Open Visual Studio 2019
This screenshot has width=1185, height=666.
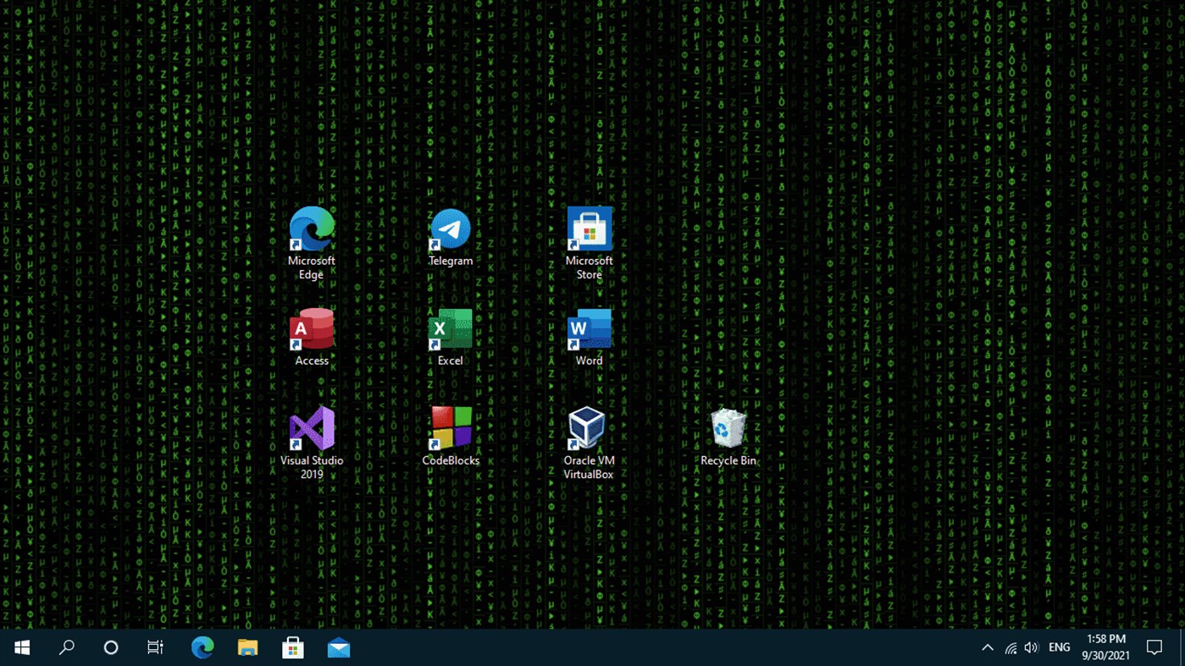pos(311,428)
